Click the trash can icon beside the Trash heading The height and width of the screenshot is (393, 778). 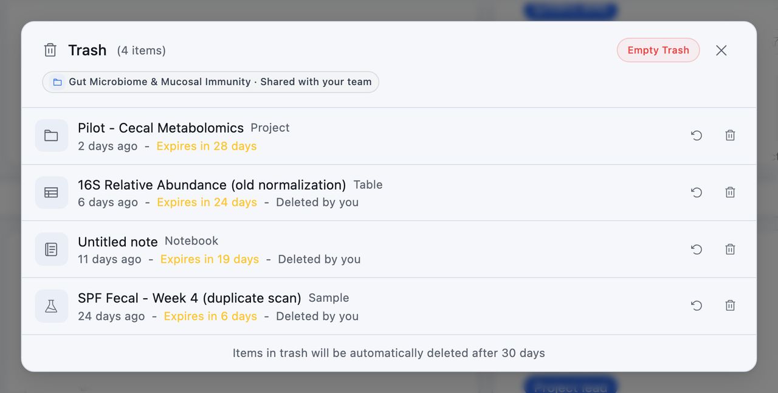click(50, 50)
